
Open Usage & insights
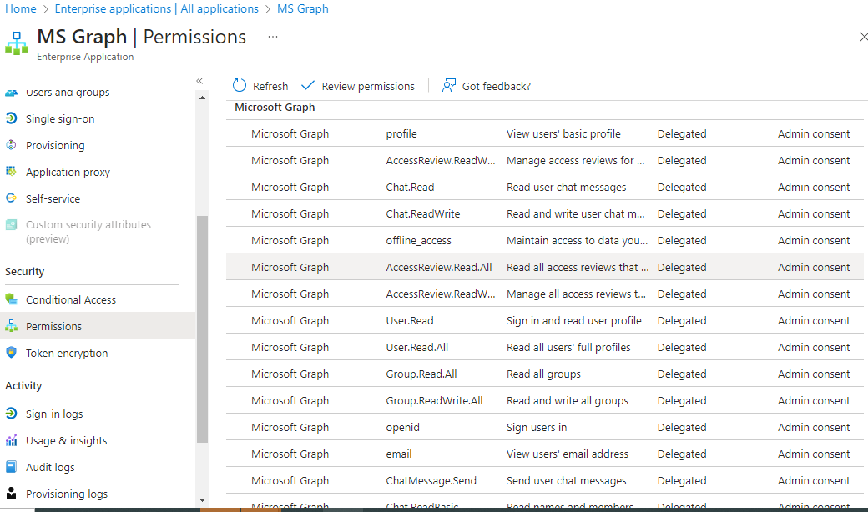pyautogui.click(x=67, y=440)
